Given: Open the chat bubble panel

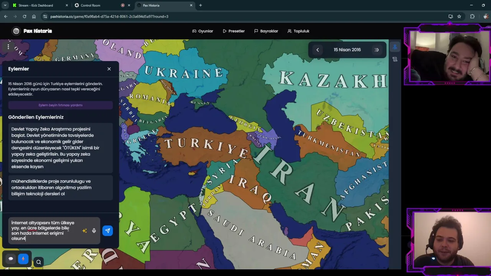Looking at the screenshot, I should (11, 259).
